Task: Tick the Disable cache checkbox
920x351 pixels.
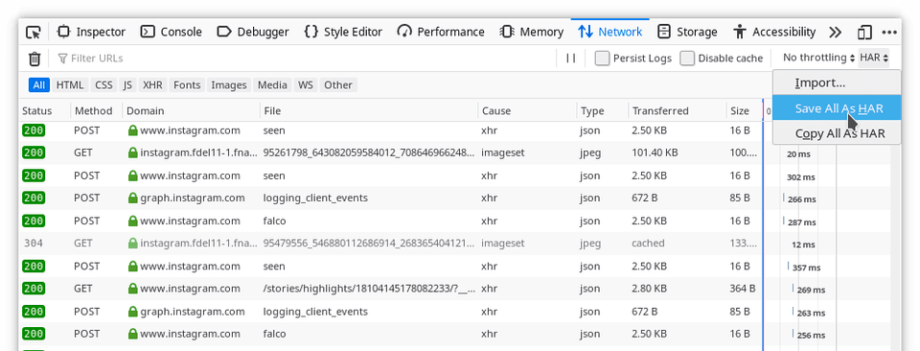Action: pos(687,58)
